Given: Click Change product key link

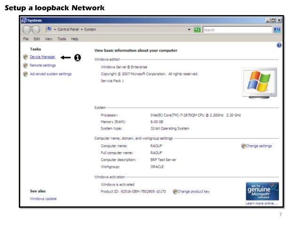Looking at the screenshot, I should tap(193, 192).
